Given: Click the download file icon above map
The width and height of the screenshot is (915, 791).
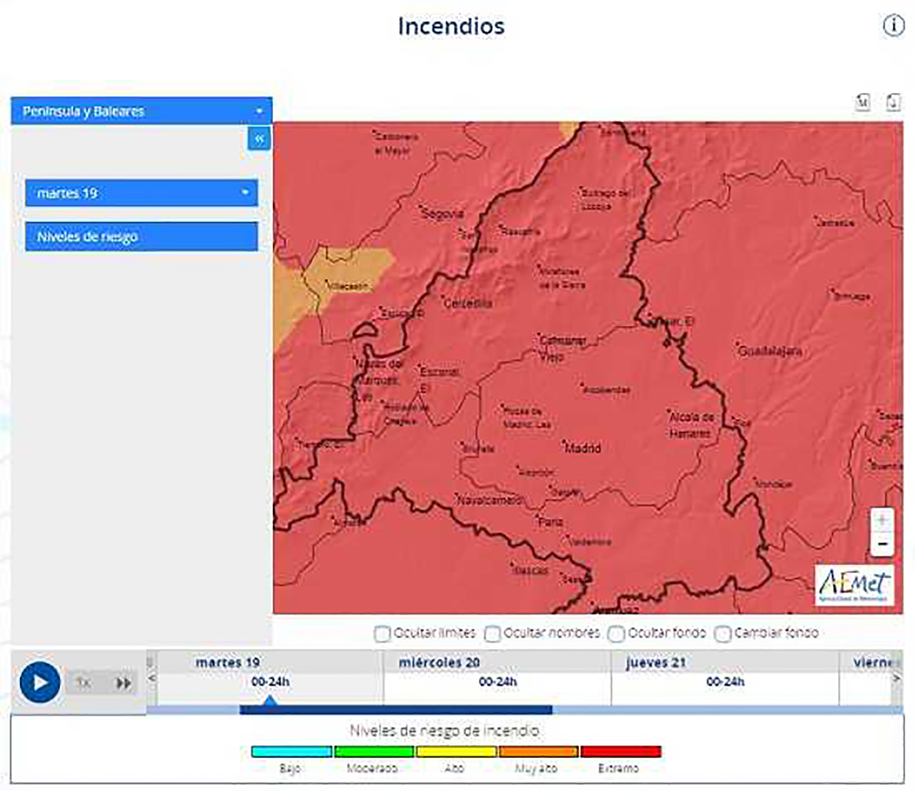Looking at the screenshot, I should [x=893, y=102].
